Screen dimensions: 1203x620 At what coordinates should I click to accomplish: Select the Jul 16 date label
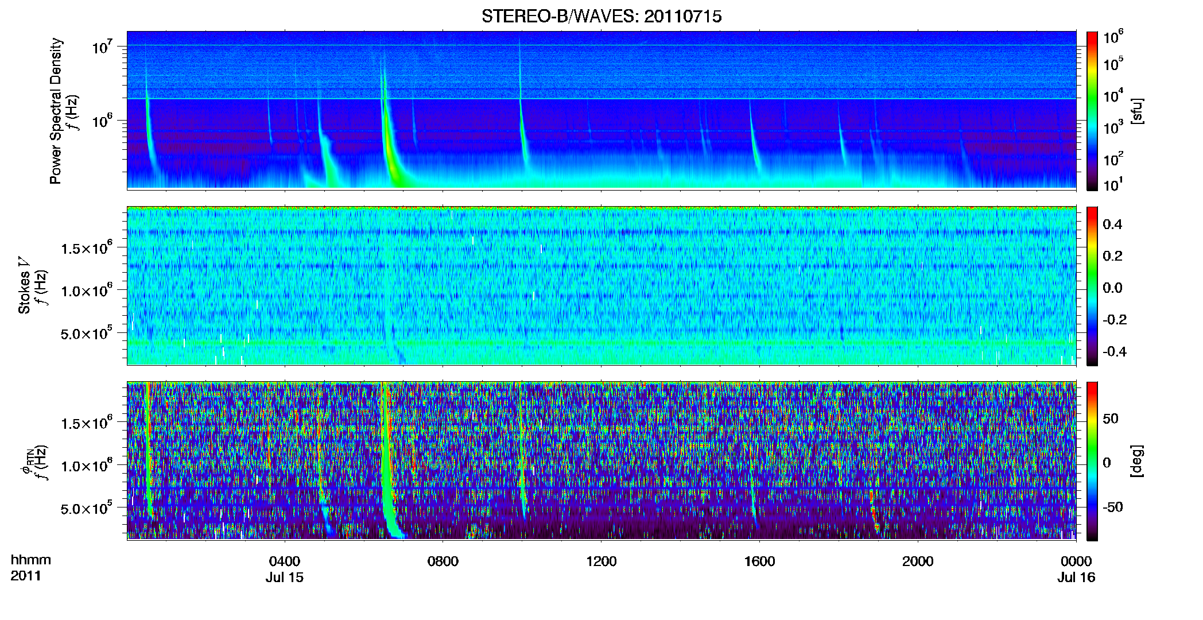pyautogui.click(x=1077, y=577)
